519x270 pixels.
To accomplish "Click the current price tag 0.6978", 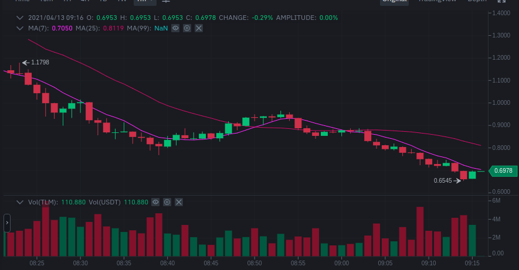I will tap(503, 171).
